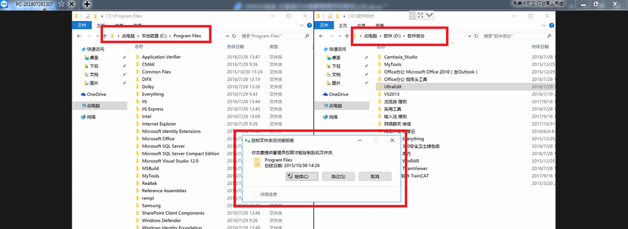Click star favorite icon beside PC tab
The image size is (628, 229).
[x=62, y=4]
